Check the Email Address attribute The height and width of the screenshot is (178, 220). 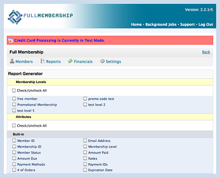(x=85, y=140)
